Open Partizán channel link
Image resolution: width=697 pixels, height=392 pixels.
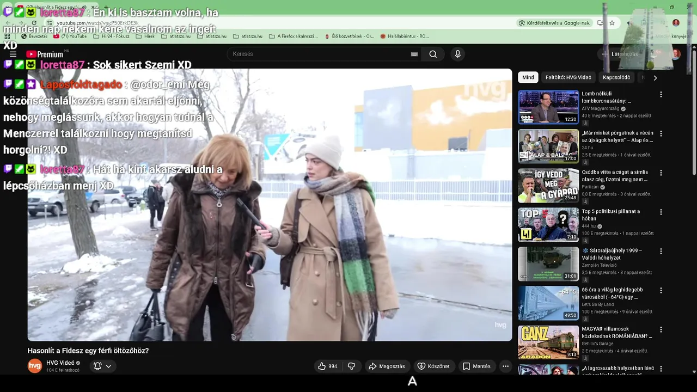tap(591, 187)
